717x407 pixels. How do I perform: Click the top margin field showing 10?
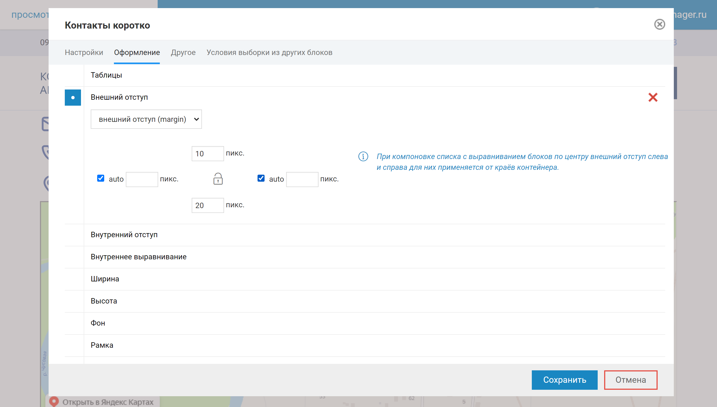(x=207, y=154)
